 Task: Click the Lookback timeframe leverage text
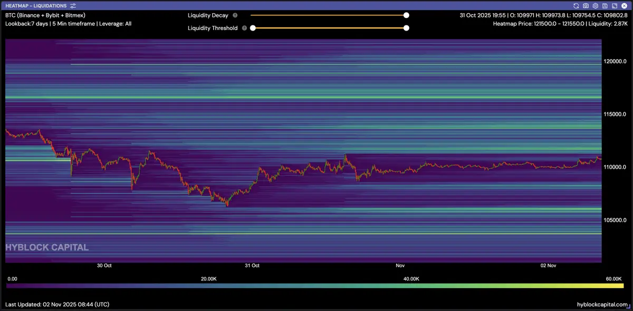(x=68, y=24)
